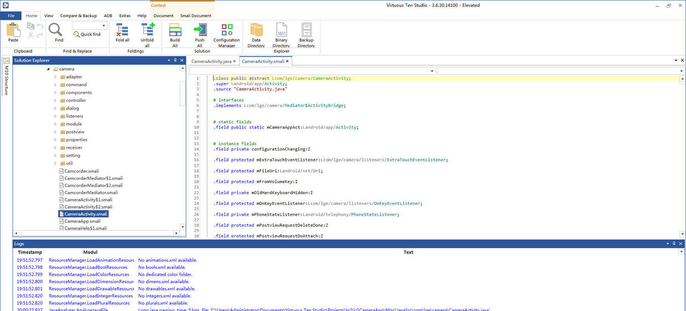Viewport: 686px width, 311px height.
Task: Close the CameraActivity.smali tab
Action: [288, 61]
